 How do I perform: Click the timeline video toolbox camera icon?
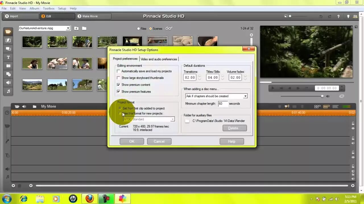(17, 107)
